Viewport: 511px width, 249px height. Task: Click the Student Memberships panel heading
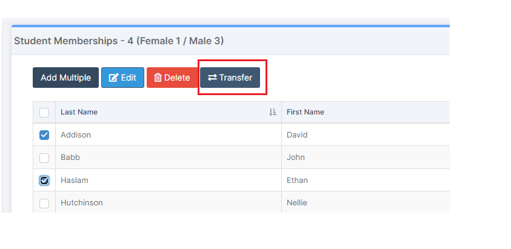coord(119,41)
